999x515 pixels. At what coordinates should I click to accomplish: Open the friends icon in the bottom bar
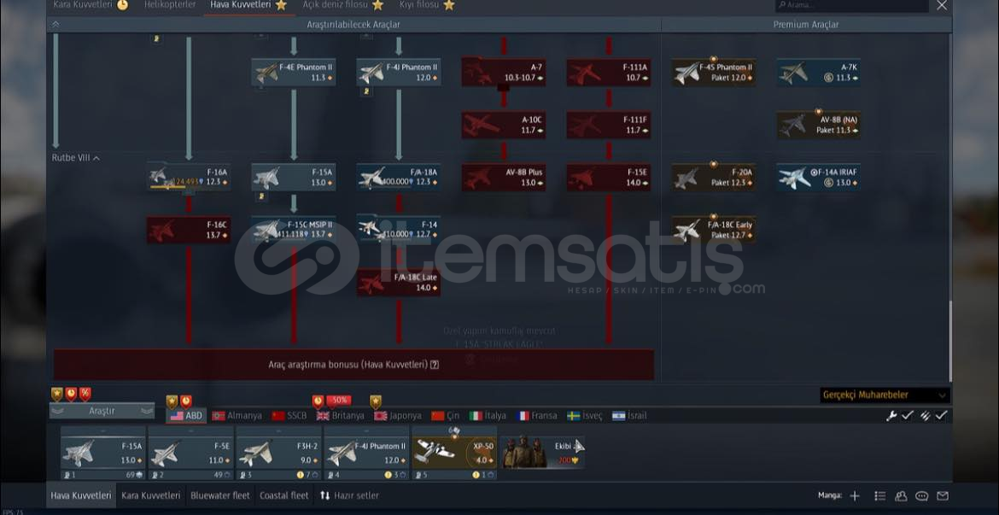[901, 496]
